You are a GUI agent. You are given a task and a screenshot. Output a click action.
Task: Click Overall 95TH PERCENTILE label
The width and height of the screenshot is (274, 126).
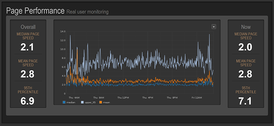28,90
